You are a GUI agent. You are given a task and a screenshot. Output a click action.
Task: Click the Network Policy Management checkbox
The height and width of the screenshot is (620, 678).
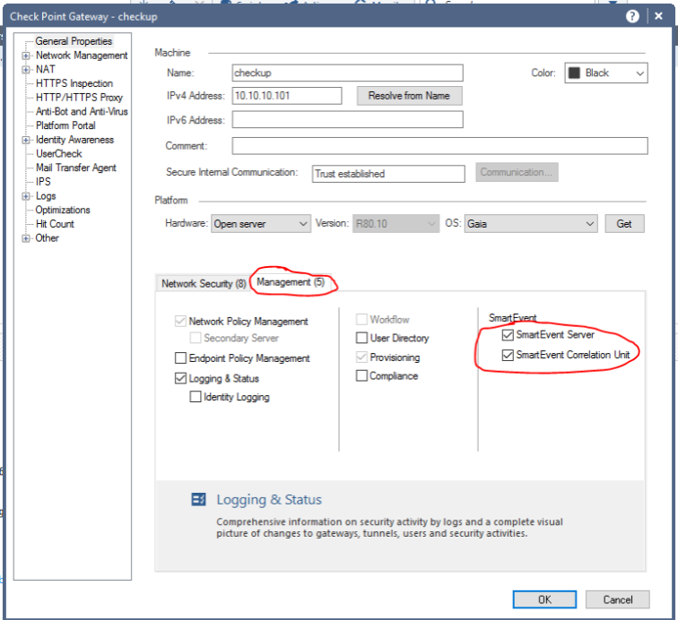click(180, 321)
